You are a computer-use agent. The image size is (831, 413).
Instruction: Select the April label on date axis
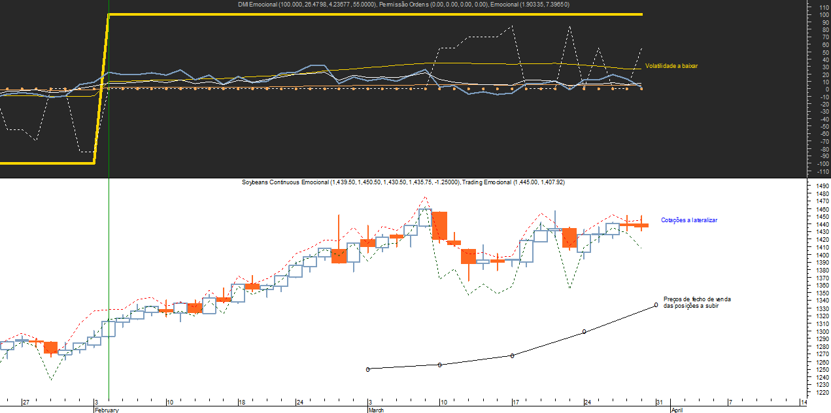point(678,410)
